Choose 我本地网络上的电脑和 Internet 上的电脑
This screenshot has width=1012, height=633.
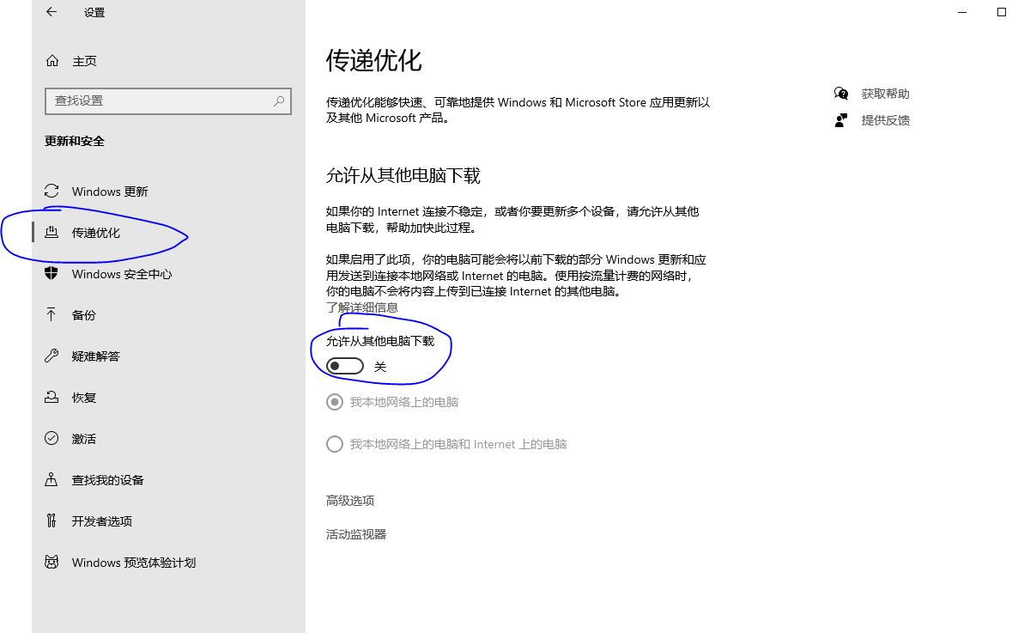(x=334, y=444)
